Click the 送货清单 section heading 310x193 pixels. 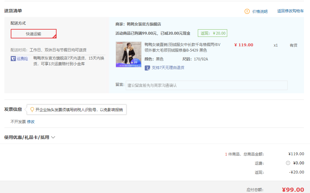[x=13, y=11]
